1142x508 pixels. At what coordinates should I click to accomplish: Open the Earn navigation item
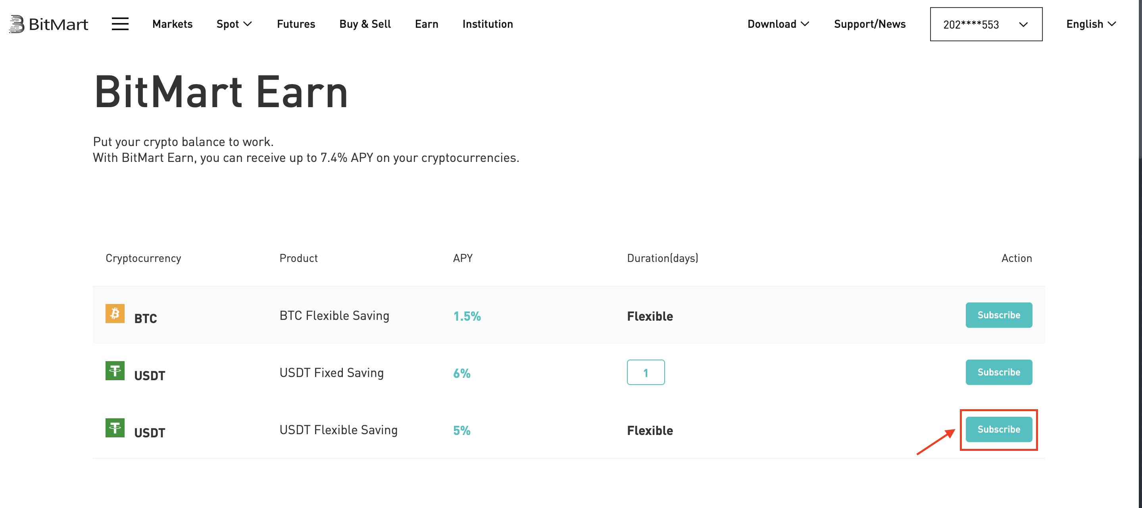[427, 24]
